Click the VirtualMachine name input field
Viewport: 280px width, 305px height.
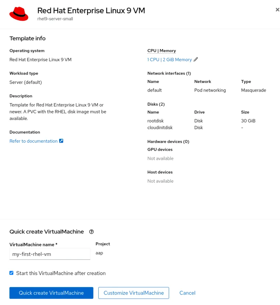coord(50,254)
